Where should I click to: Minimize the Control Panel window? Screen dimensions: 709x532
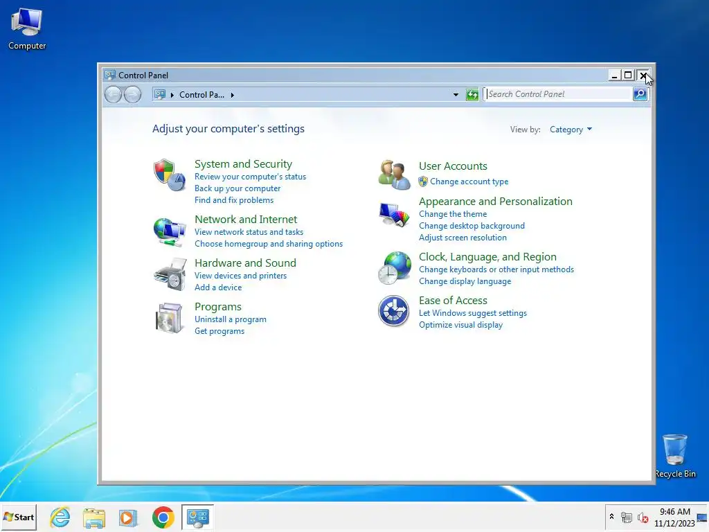614,75
